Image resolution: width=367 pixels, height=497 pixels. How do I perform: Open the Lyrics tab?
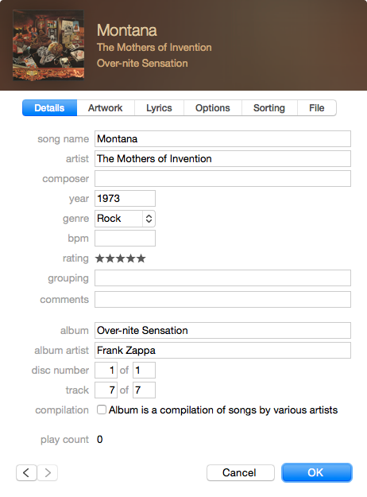tap(159, 108)
